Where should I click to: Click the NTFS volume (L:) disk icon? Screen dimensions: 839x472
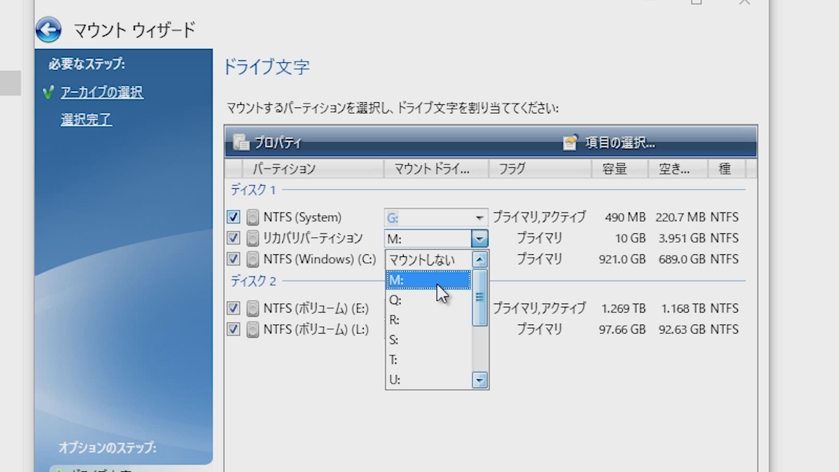click(252, 329)
